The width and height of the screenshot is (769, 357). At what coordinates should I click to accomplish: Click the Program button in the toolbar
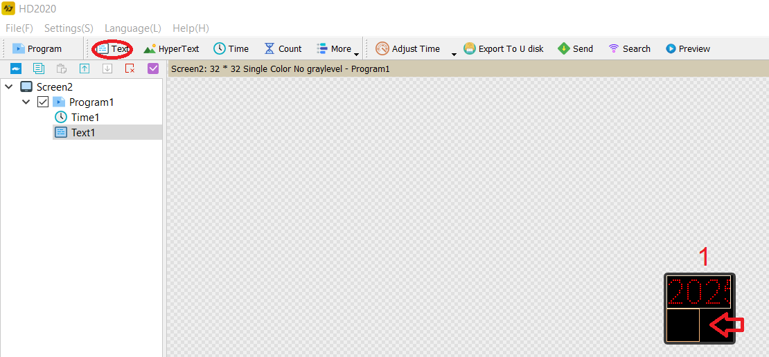coord(37,49)
